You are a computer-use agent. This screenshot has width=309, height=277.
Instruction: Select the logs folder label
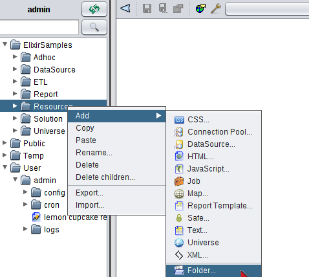[52, 230]
